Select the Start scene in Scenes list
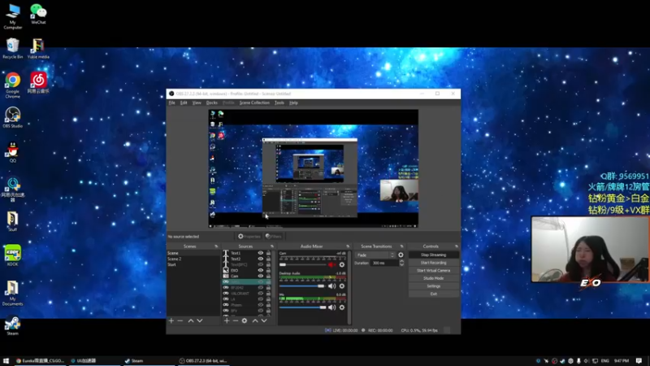 click(193, 264)
